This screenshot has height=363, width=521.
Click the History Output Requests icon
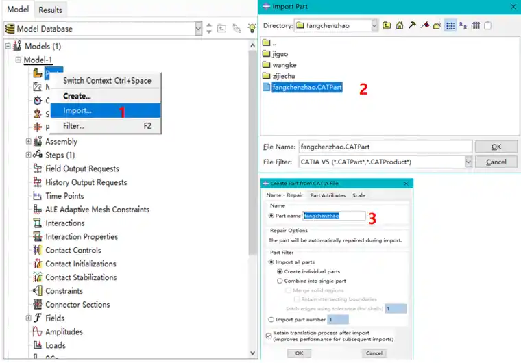38,182
